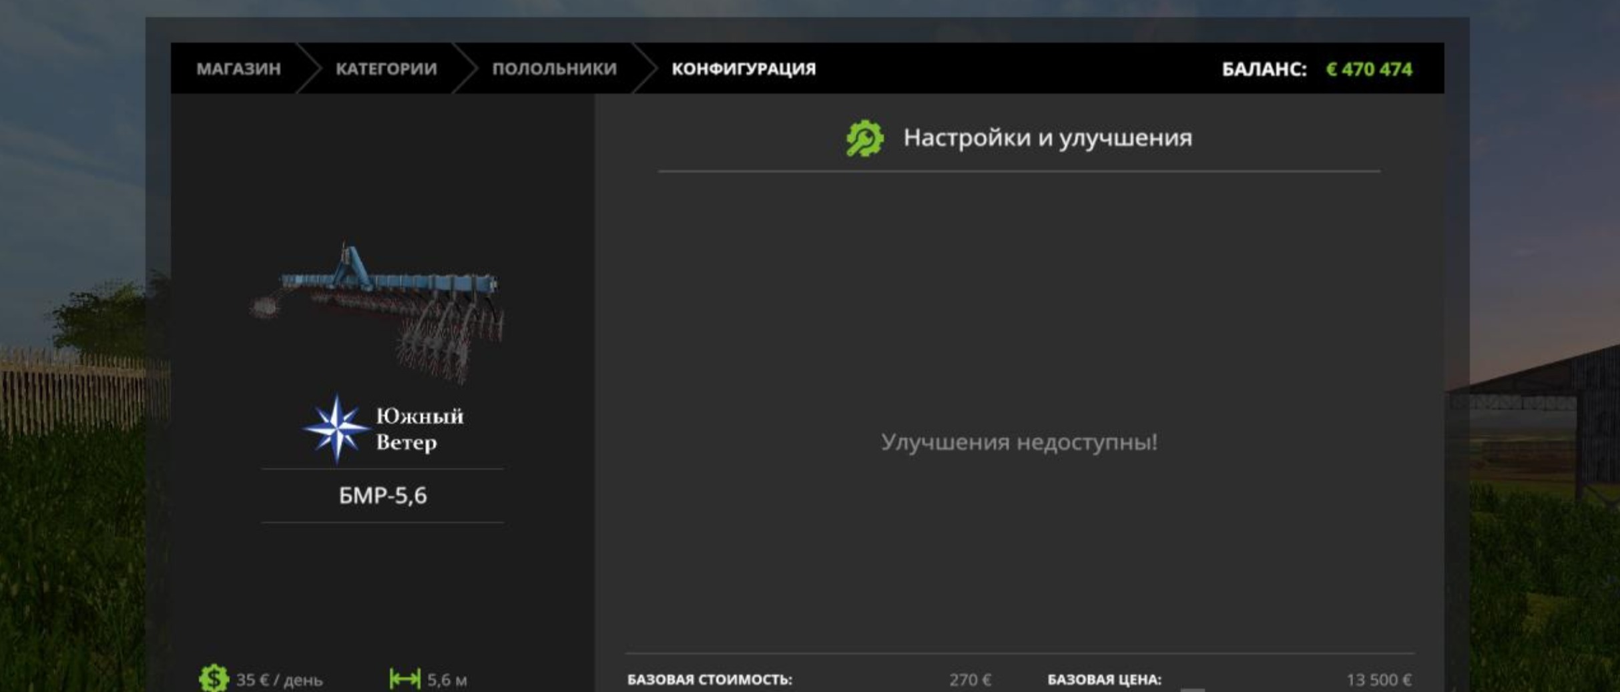This screenshot has height=692, width=1620.
Task: Click the БМР-5,6 model name
Action: pos(382,496)
